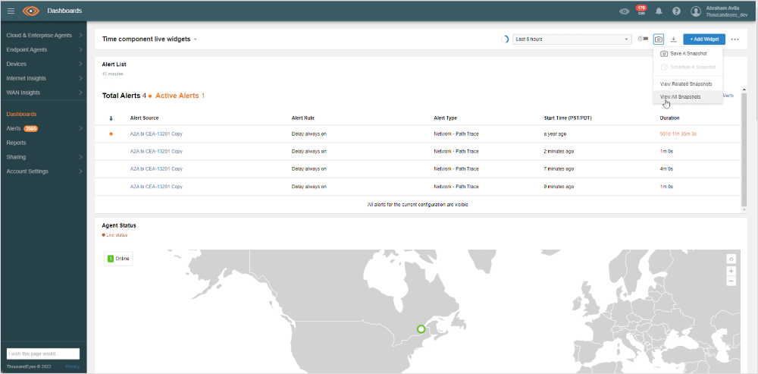This screenshot has width=758, height=374.
Task: Click the download dashboard icon
Action: [x=673, y=39]
